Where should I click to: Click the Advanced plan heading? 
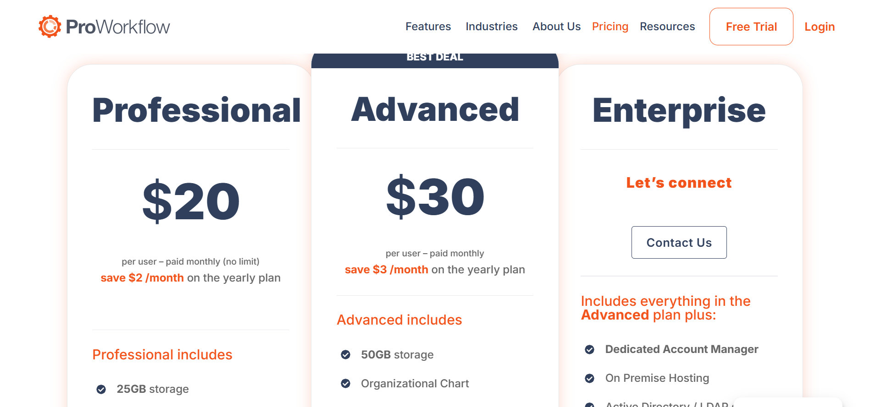tap(435, 109)
